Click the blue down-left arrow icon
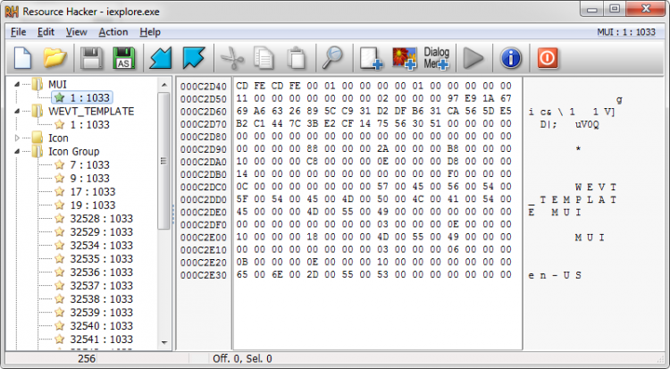This screenshot has width=670, height=369. 161,58
